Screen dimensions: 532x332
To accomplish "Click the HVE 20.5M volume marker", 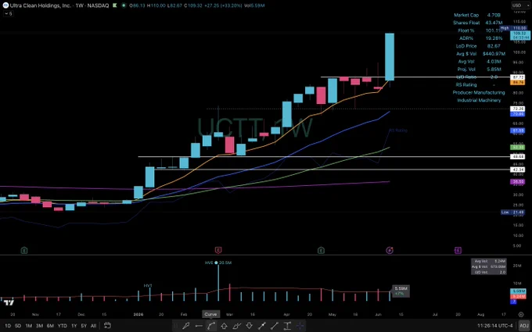I will (x=218, y=262).
